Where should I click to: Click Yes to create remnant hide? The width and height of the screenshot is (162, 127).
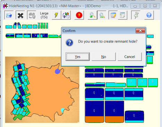[x=77, y=57]
